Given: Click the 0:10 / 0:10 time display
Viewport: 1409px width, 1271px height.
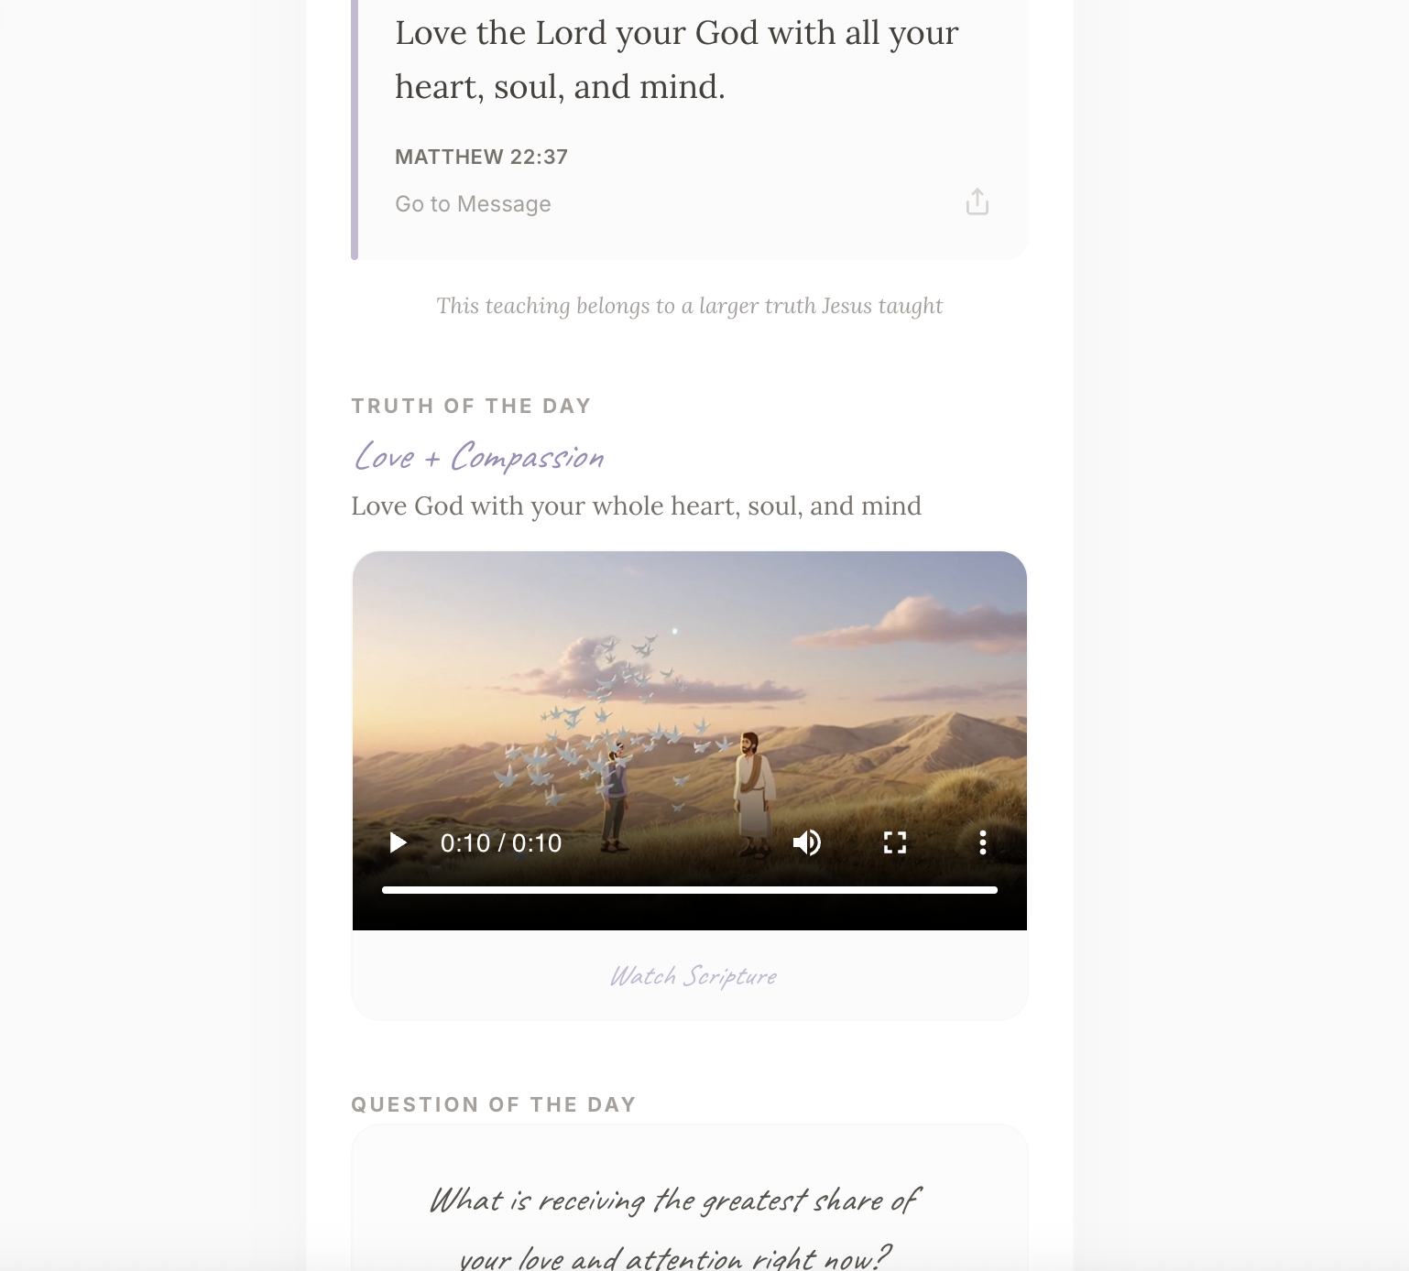Looking at the screenshot, I should (501, 842).
